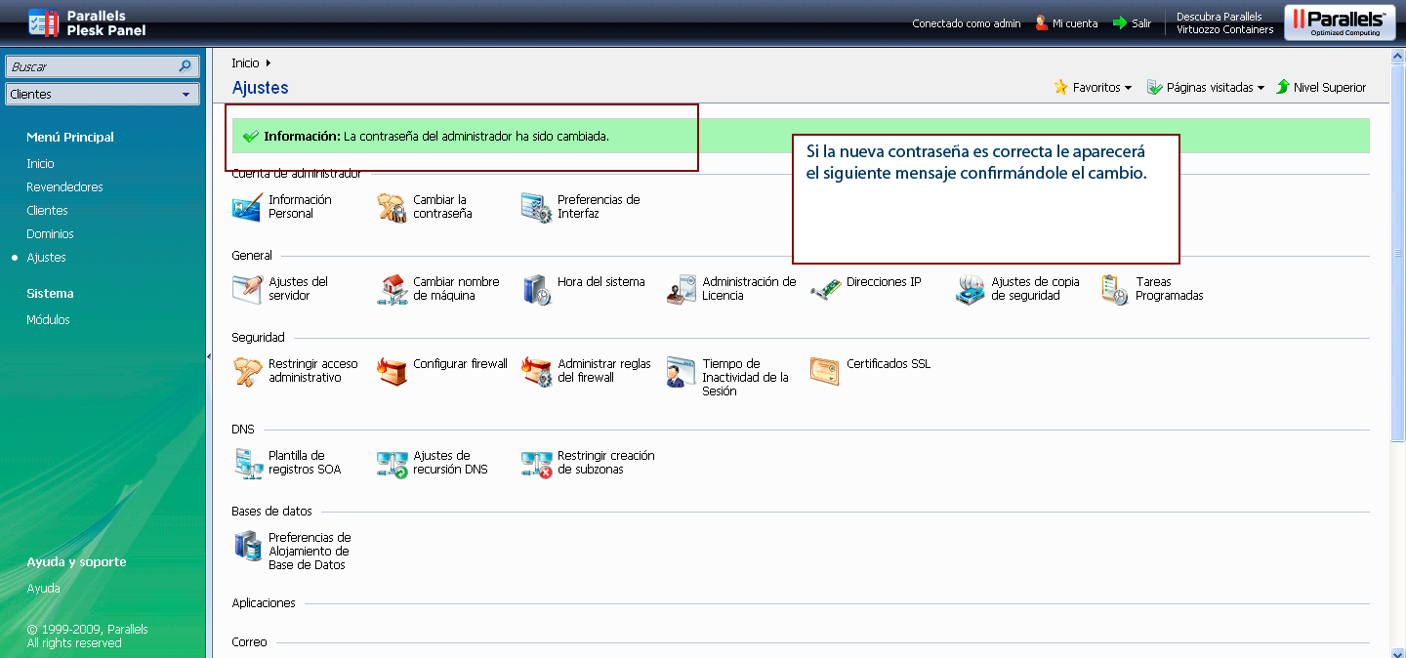Go to Inicio in main menu
This screenshot has height=658, width=1406.
coord(41,164)
